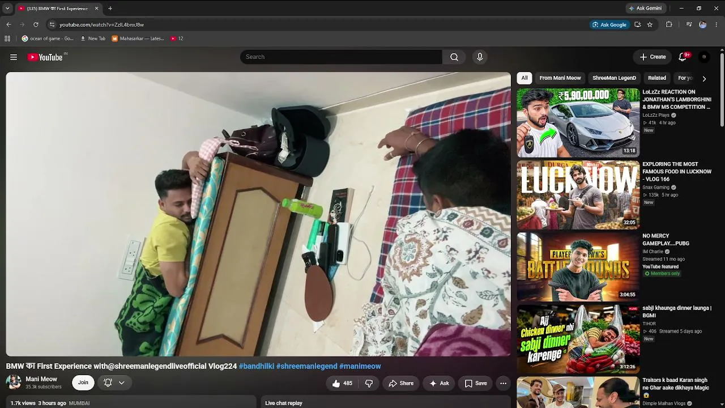This screenshot has height=408, width=725.
Task: Open the Apps grid in bookmarks bar
Action: pyautogui.click(x=7, y=39)
